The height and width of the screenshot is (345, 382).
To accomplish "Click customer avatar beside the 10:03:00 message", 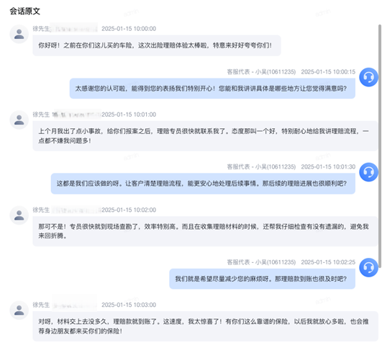I will coord(19,310).
